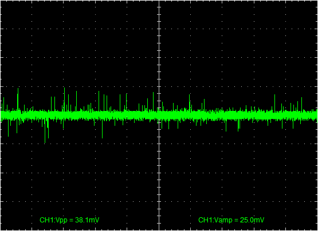Click the tallest positive spike right of the center axis
This screenshot has height=231, width=318.
pos(190,103)
